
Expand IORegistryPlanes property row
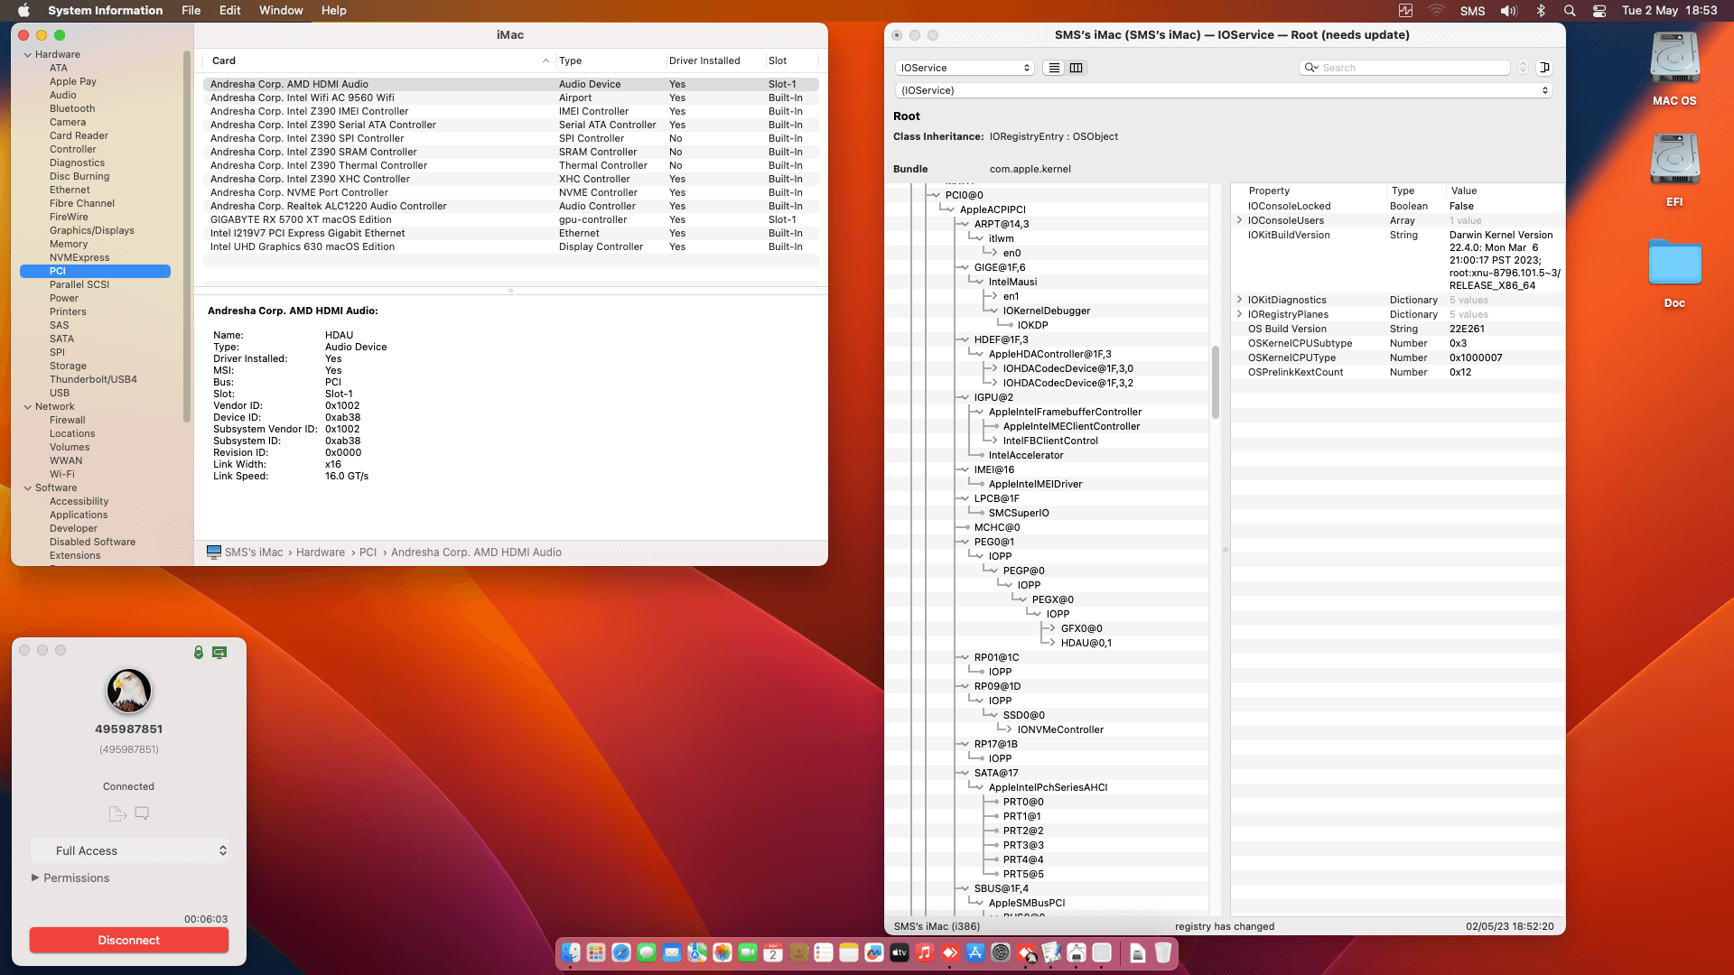1239,314
